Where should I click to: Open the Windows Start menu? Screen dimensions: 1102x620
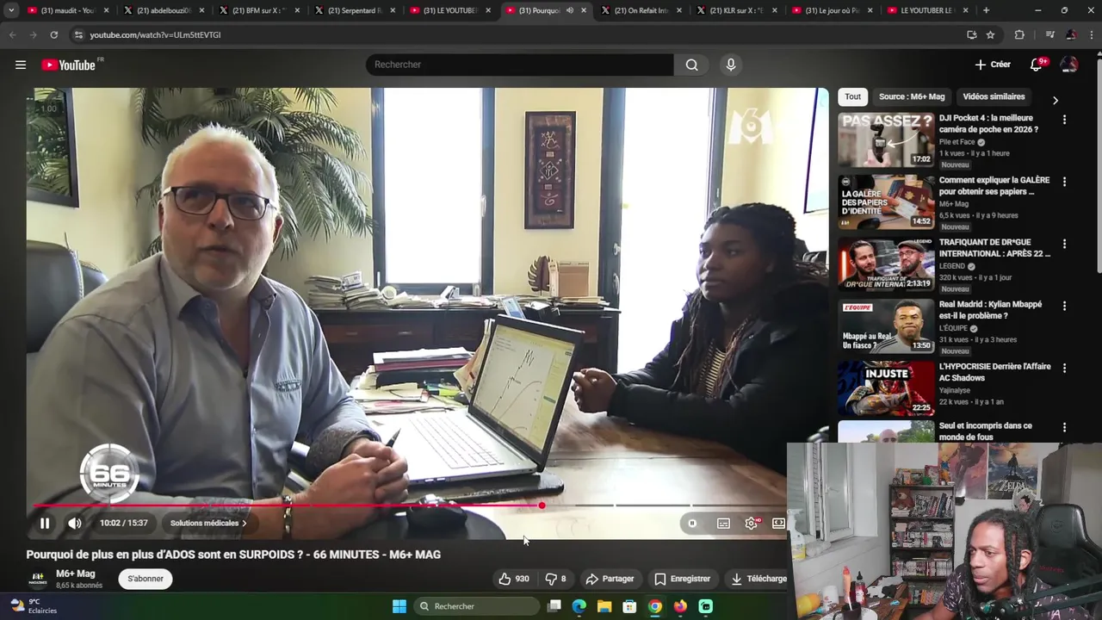pos(399,606)
